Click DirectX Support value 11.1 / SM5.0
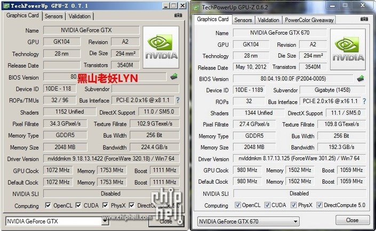Viewport: 376px width, 231px height. 346,113
